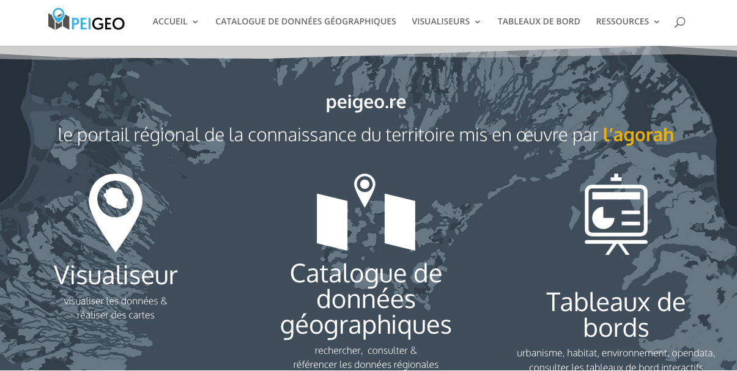Select the VISUALISEURS menu label

point(440,21)
